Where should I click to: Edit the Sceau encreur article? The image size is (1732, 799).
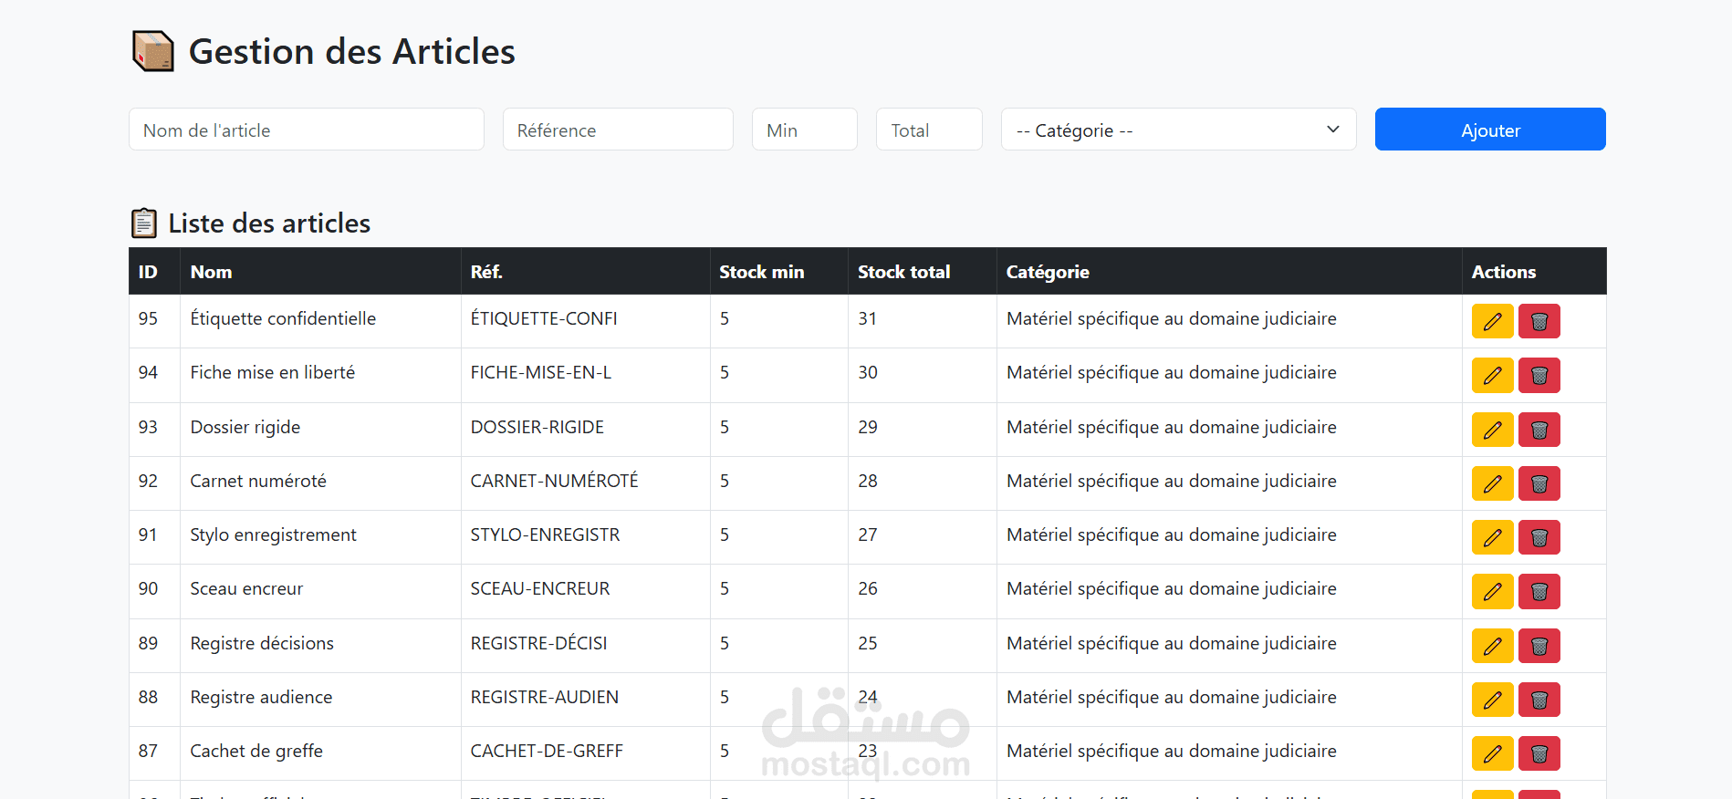click(1492, 591)
